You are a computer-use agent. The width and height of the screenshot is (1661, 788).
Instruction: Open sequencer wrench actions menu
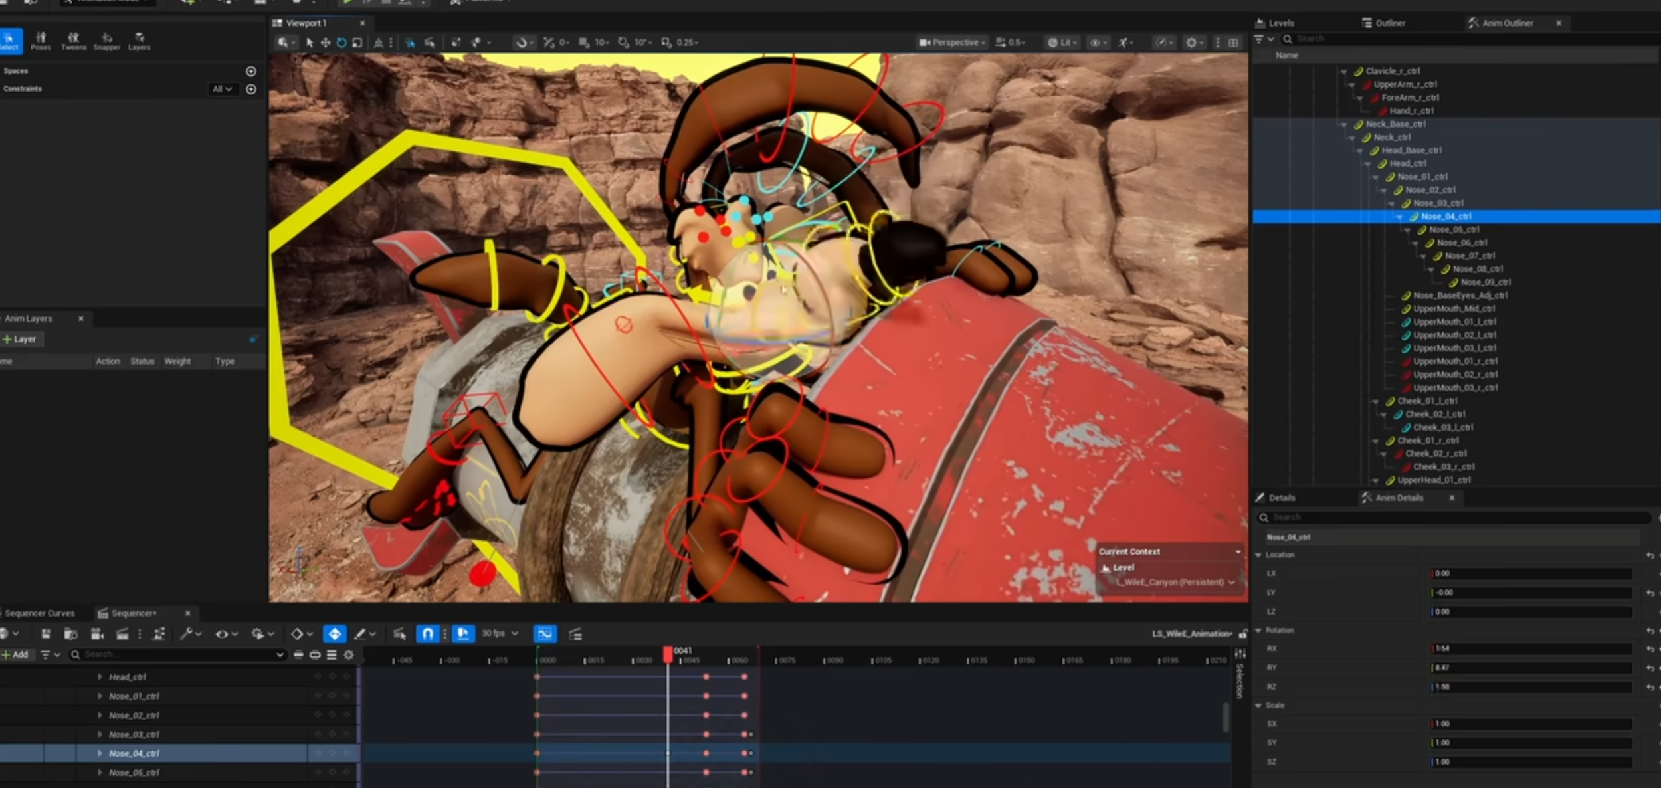coord(190,634)
